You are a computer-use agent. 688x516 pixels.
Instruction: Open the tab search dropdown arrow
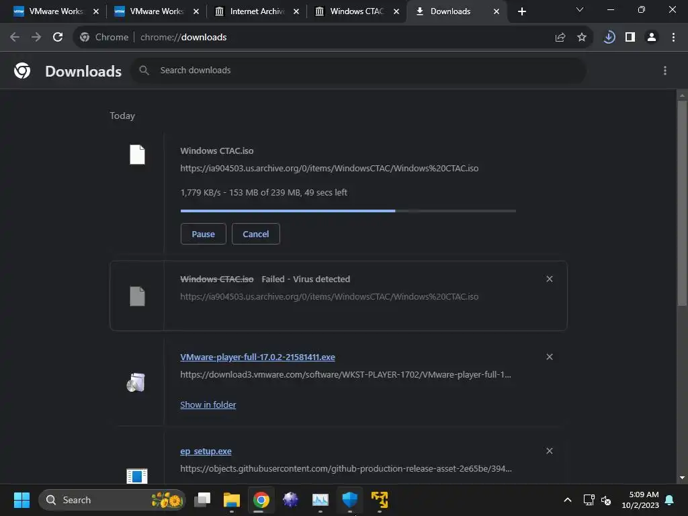coord(580,9)
